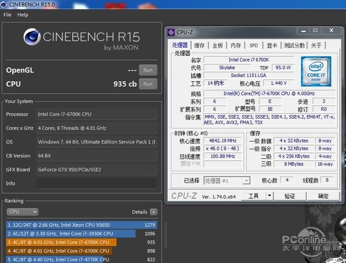This screenshot has width=346, height=263.
Task: Click the CPU-Z 确定 button
Action: [x=324, y=196]
